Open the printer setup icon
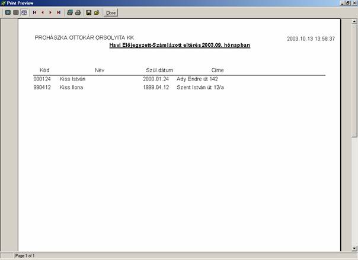Image resolution: width=358 pixels, height=260 pixels. tap(69, 12)
